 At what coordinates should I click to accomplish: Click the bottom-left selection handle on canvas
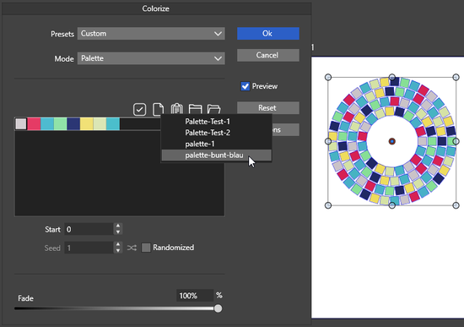(x=328, y=205)
